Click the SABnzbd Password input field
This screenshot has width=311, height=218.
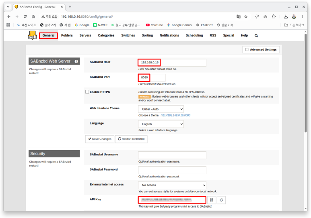point(172,170)
